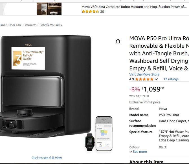
Task: Click the share icon beside product image
Action: point(118,41)
